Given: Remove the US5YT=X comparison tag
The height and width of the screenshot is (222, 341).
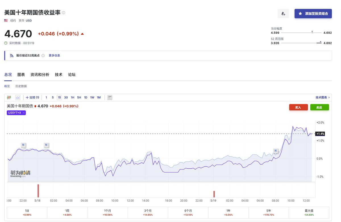Looking at the screenshot, I should (x=24, y=113).
